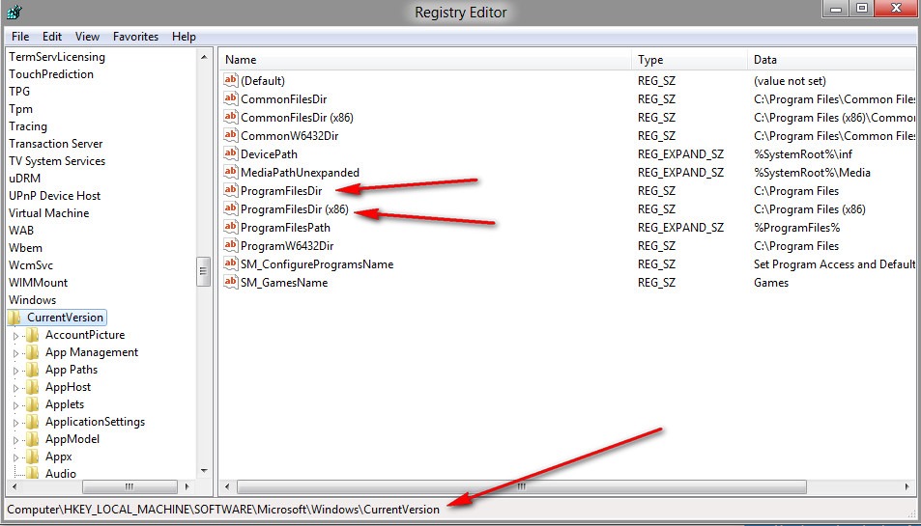Expand the App Paths tree node
Screen dimensions: 921x526
pyautogui.click(x=15, y=371)
